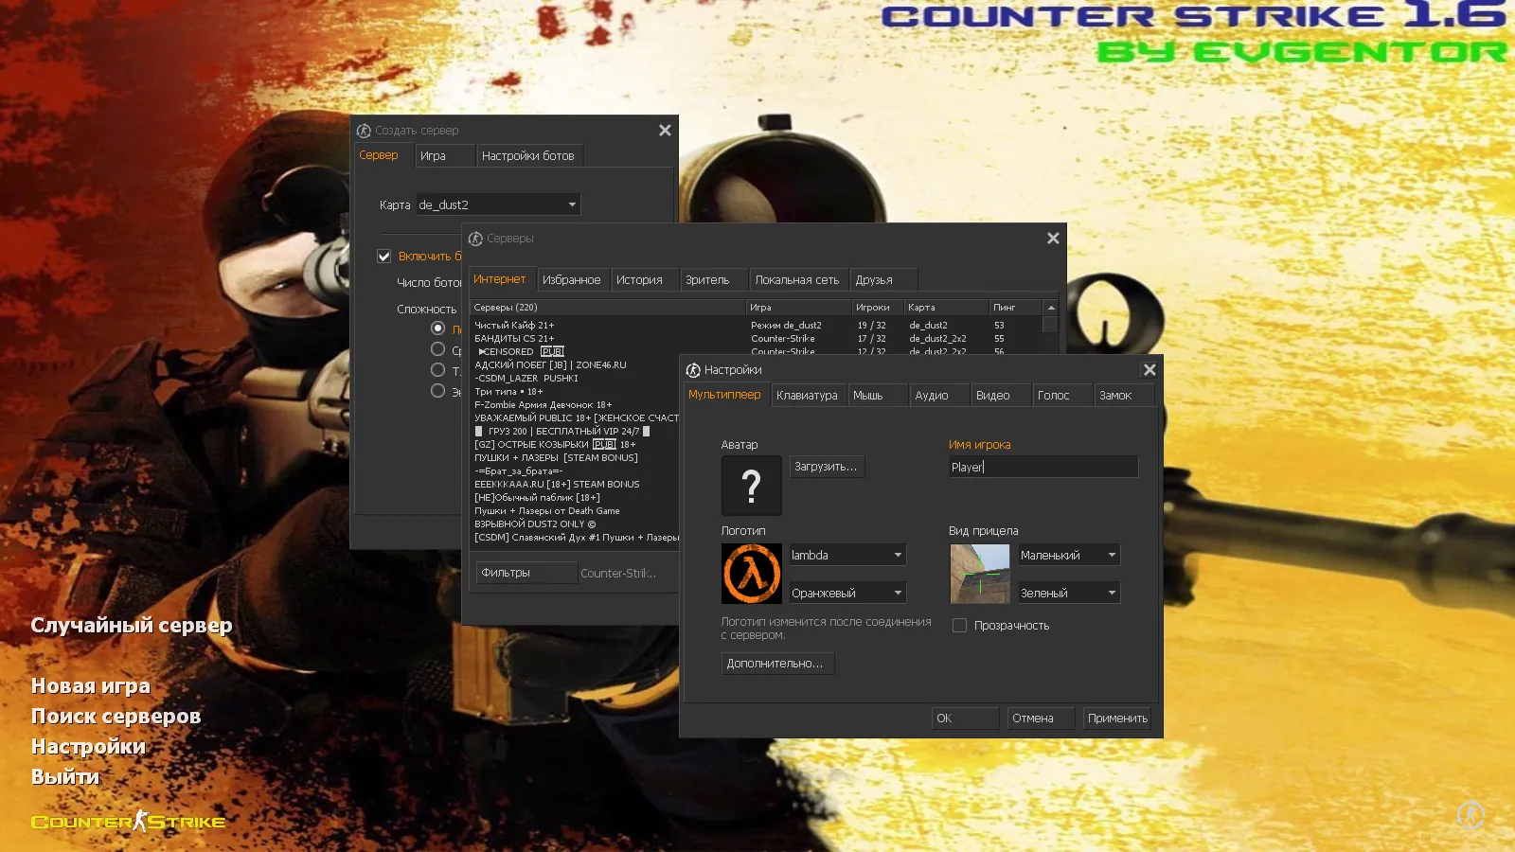The width and height of the screenshot is (1515, 852).
Task: Select the first difficulty radio button
Action: click(437, 328)
